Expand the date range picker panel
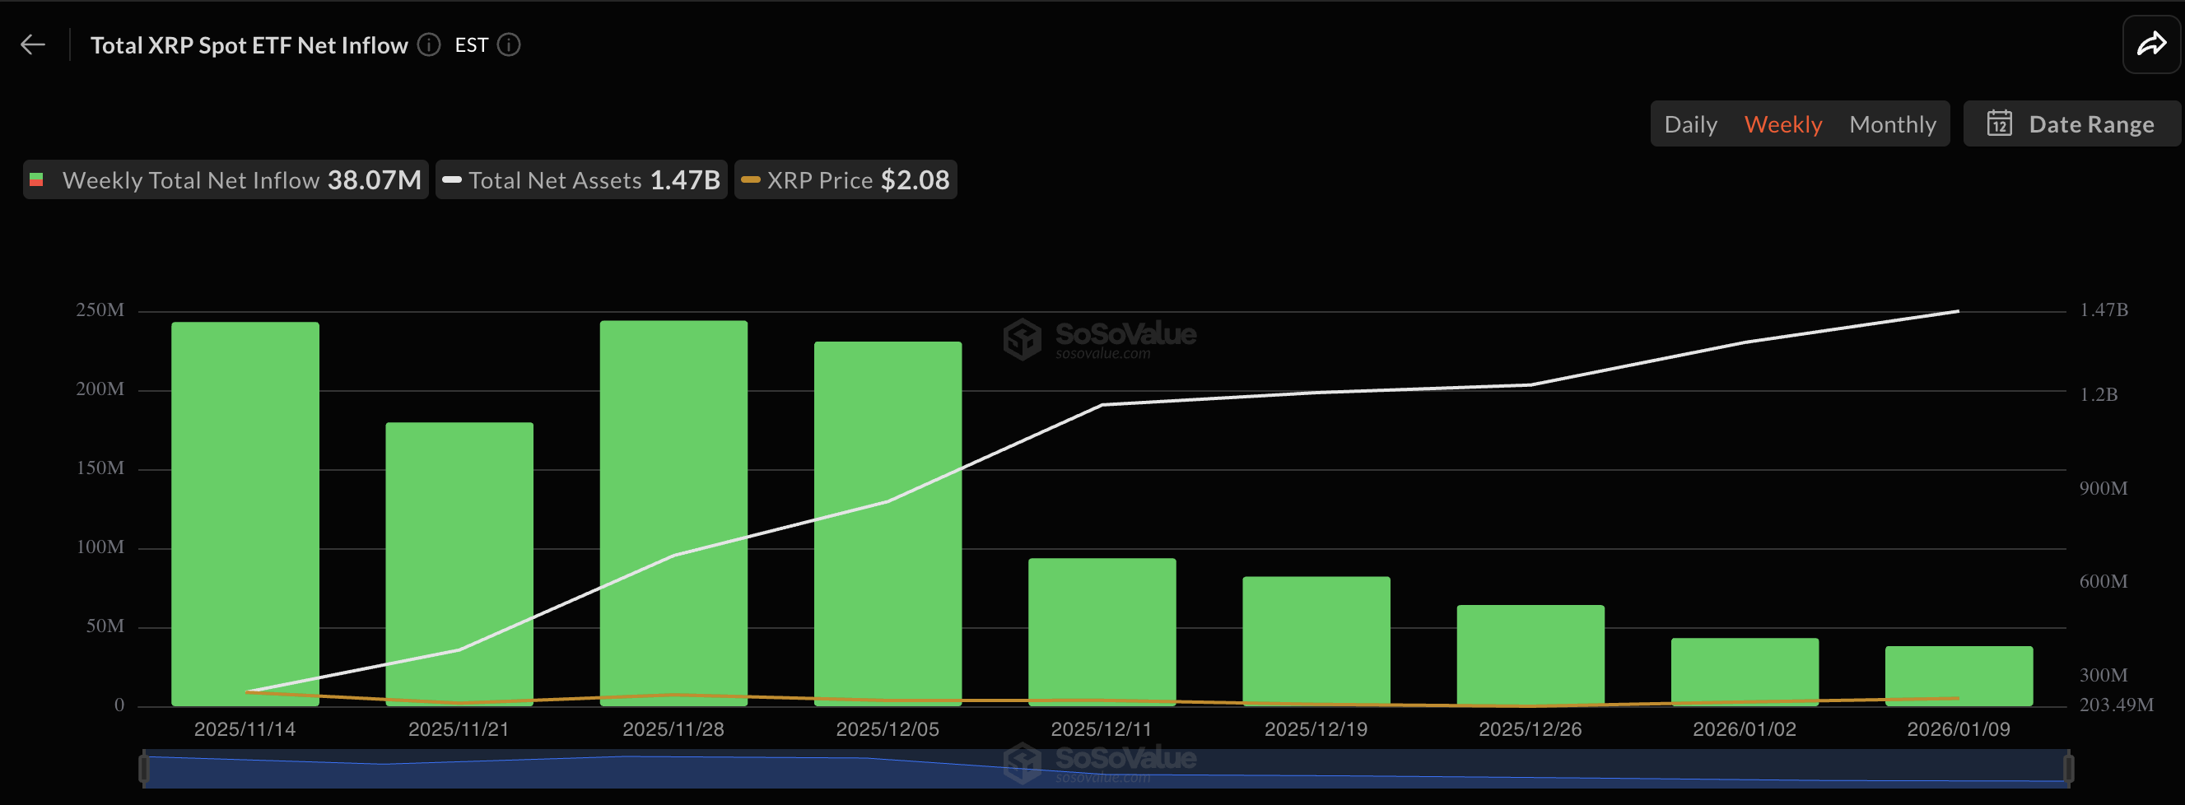This screenshot has width=2185, height=805. point(2071,123)
